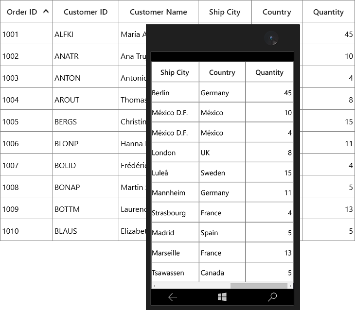
Task: Click the phone's horizontal scrollbar thumb
Action: click(259, 286)
